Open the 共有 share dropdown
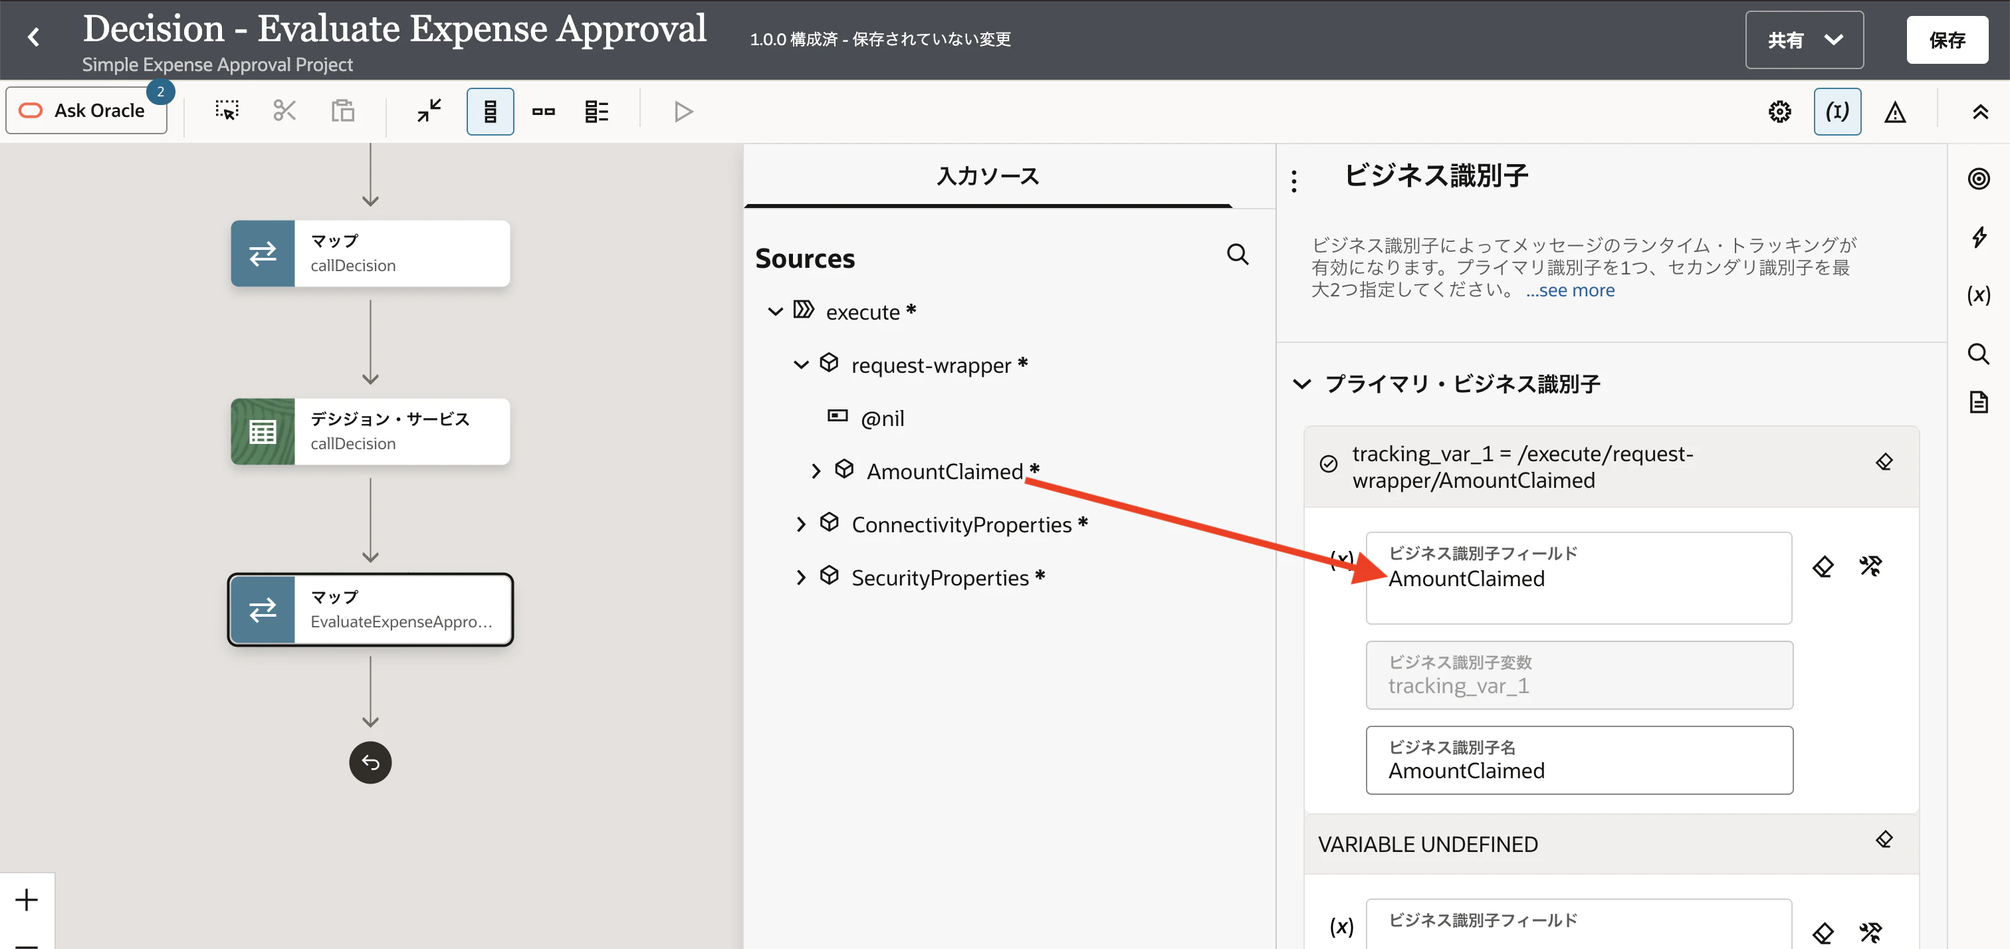The image size is (2010, 949). [x=1804, y=40]
